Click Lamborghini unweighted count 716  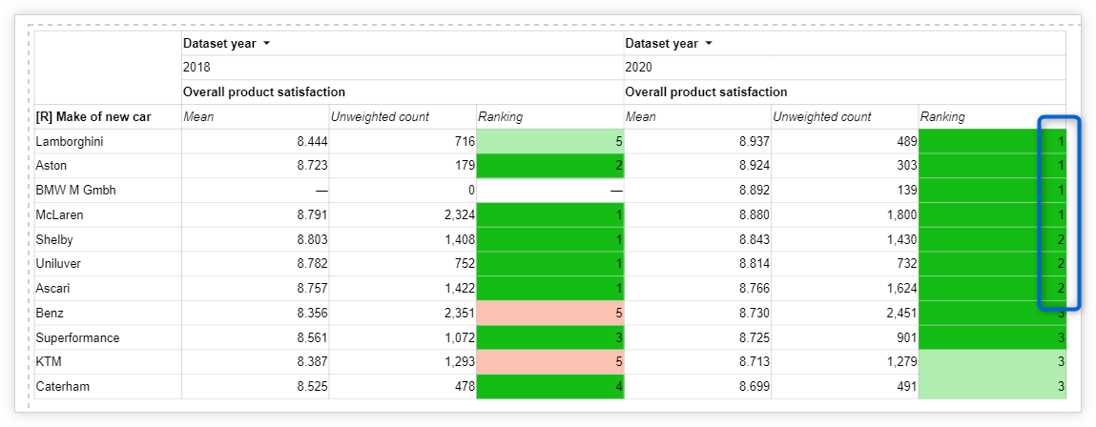[x=466, y=142]
